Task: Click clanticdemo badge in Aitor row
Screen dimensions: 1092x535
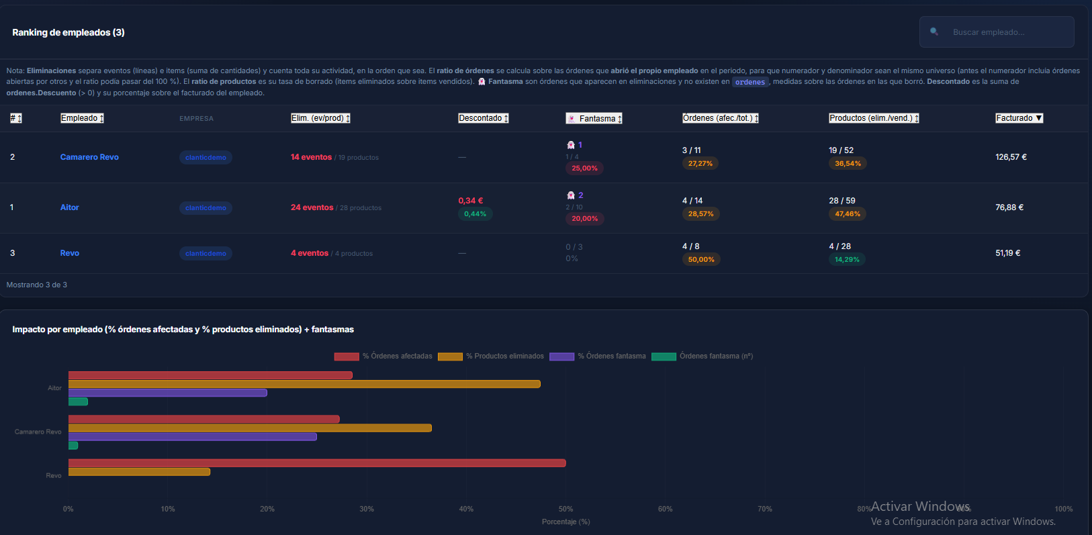Action: tap(206, 207)
